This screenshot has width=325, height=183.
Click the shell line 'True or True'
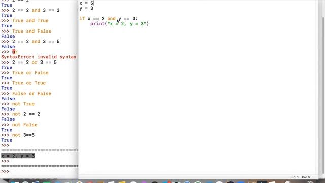29,83
